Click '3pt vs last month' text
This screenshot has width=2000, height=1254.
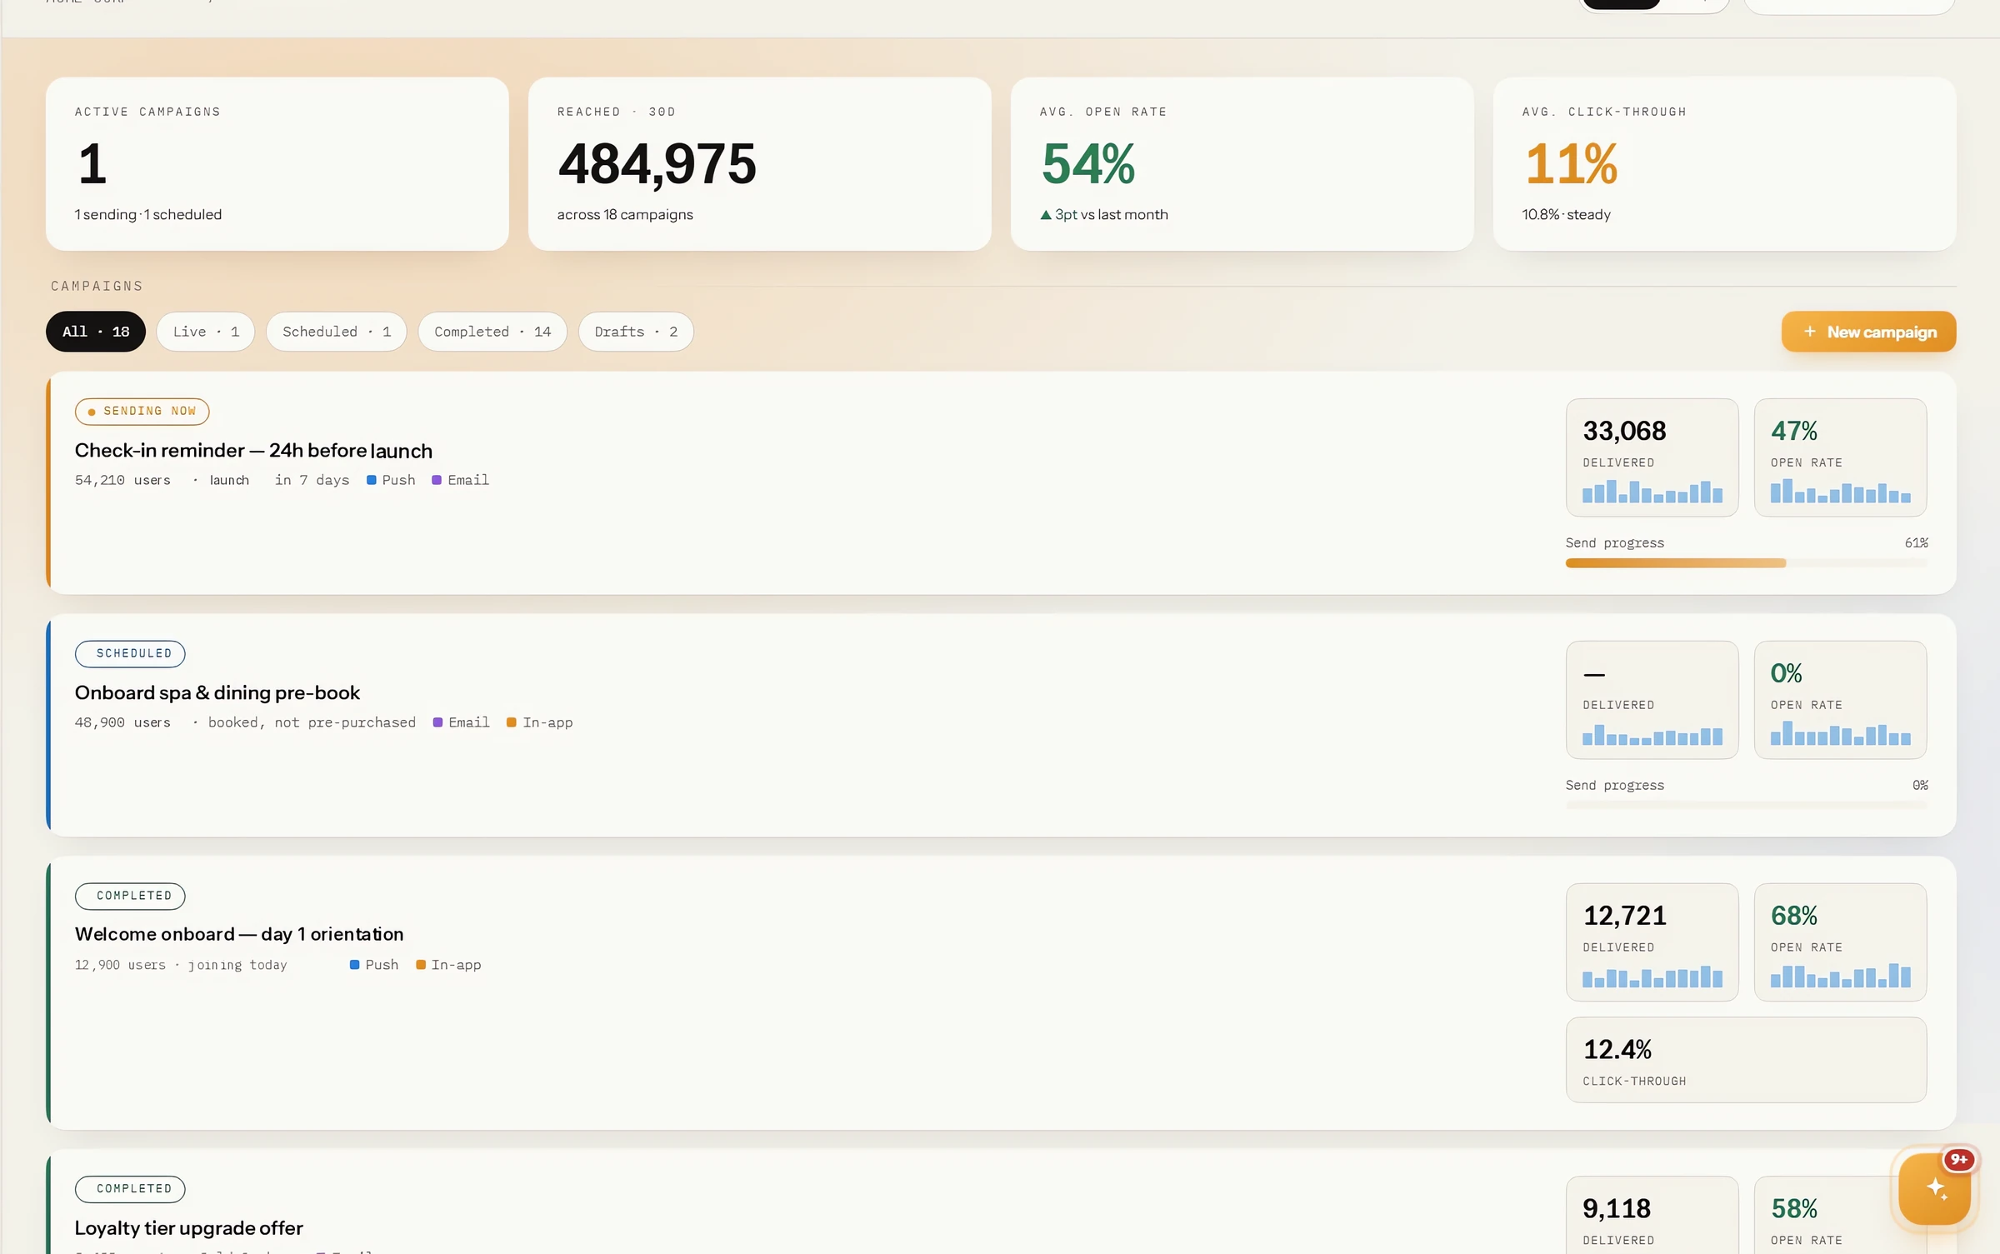1112,215
